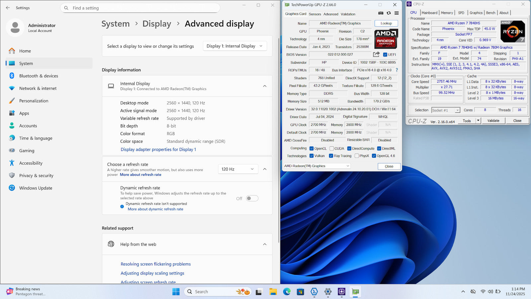
Task: Switch to the Sensors tab in GPU-Z
Action: click(x=315, y=14)
